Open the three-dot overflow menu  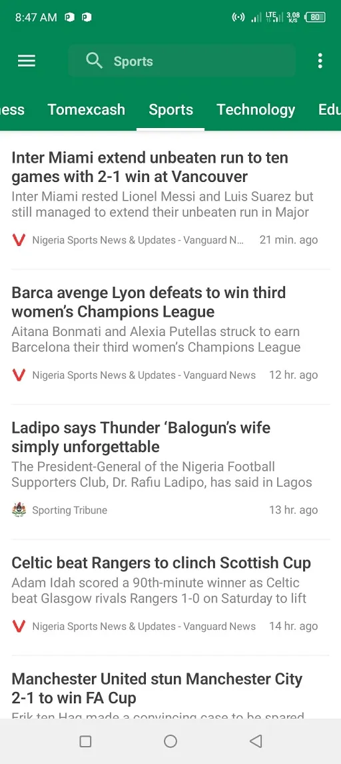point(320,61)
